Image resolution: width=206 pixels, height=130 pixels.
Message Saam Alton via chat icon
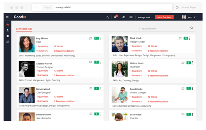183,114
